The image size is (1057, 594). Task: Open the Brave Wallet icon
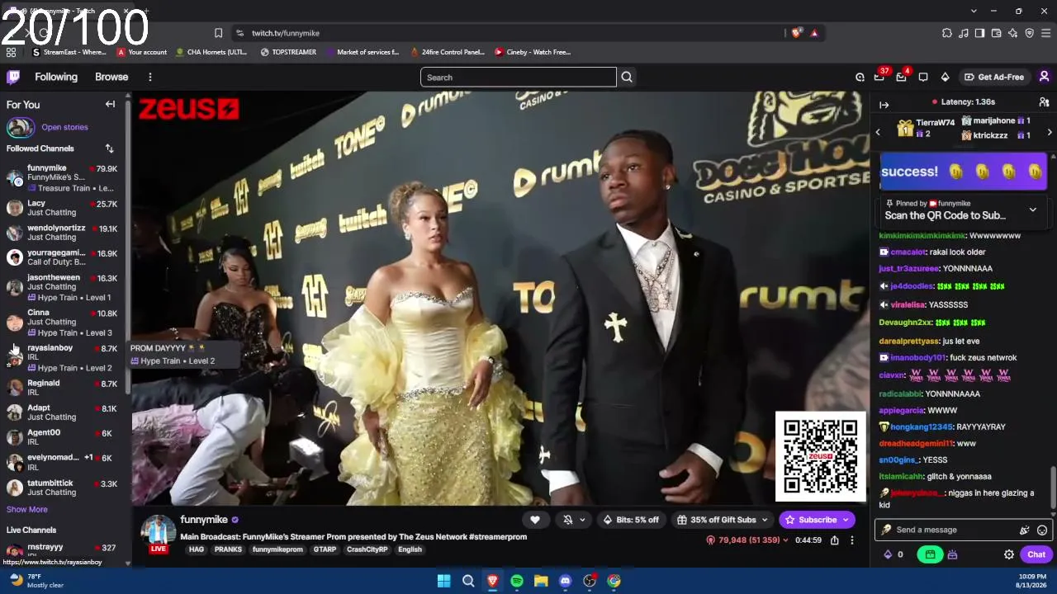click(x=996, y=33)
